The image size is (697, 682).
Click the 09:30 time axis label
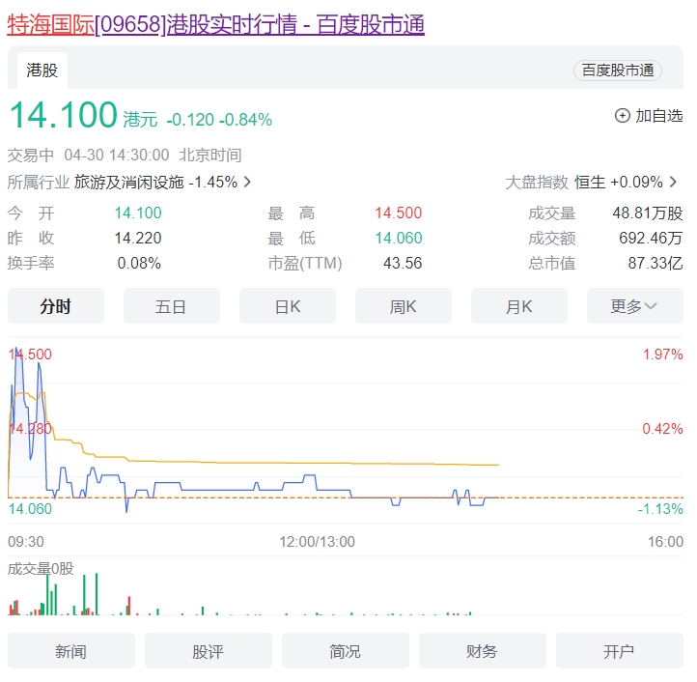point(26,542)
